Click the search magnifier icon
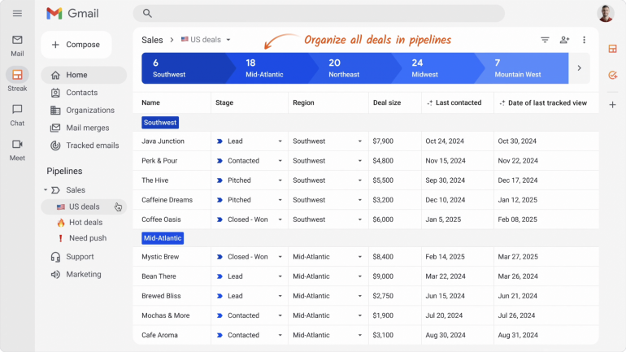This screenshot has height=352, width=626. (147, 14)
